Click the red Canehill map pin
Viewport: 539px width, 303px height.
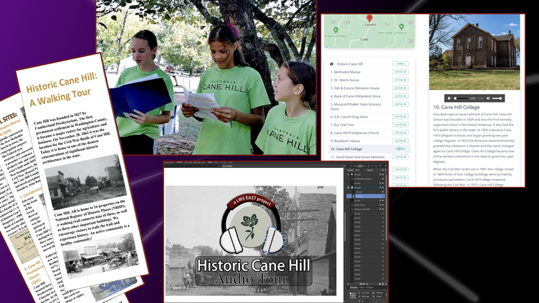(369, 19)
